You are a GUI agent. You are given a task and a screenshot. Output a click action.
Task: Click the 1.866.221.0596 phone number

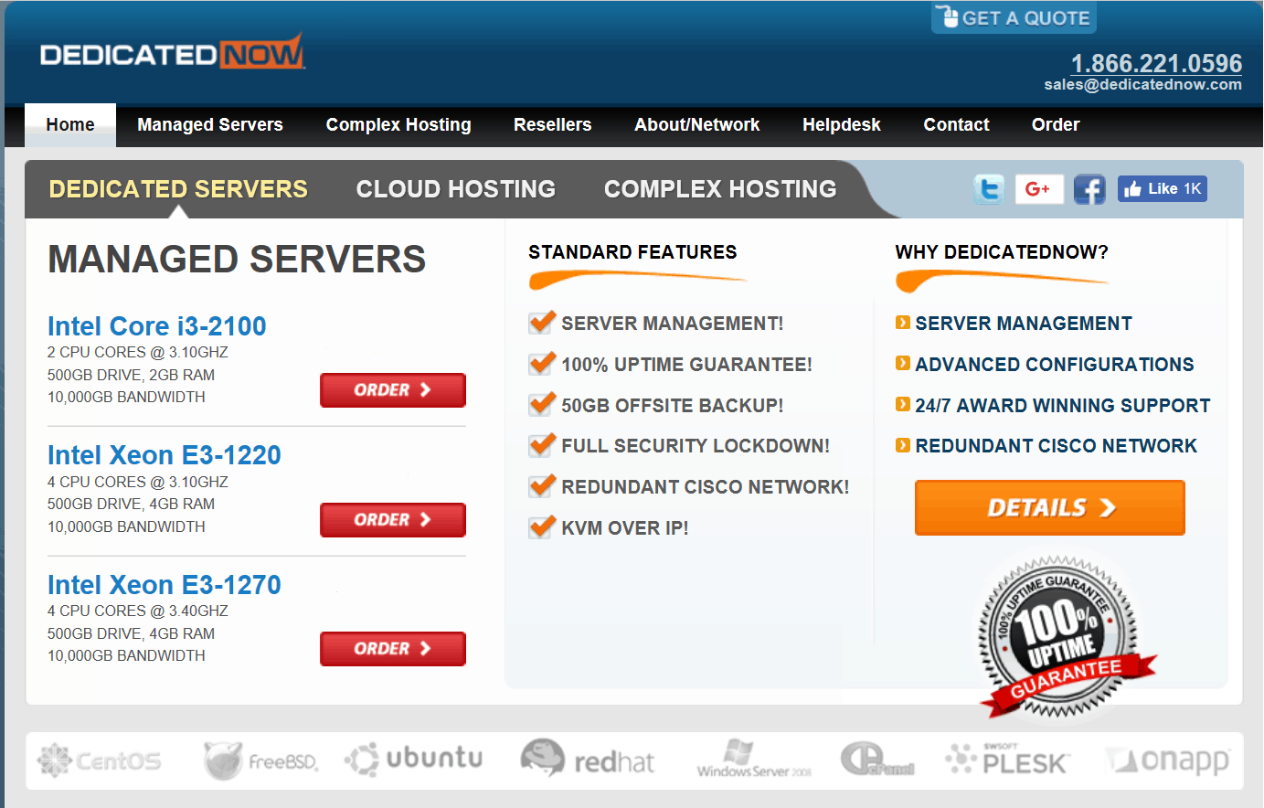tap(1156, 63)
